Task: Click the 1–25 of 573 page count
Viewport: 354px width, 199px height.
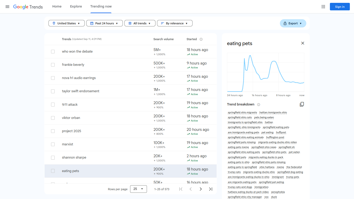Action: tap(162, 189)
